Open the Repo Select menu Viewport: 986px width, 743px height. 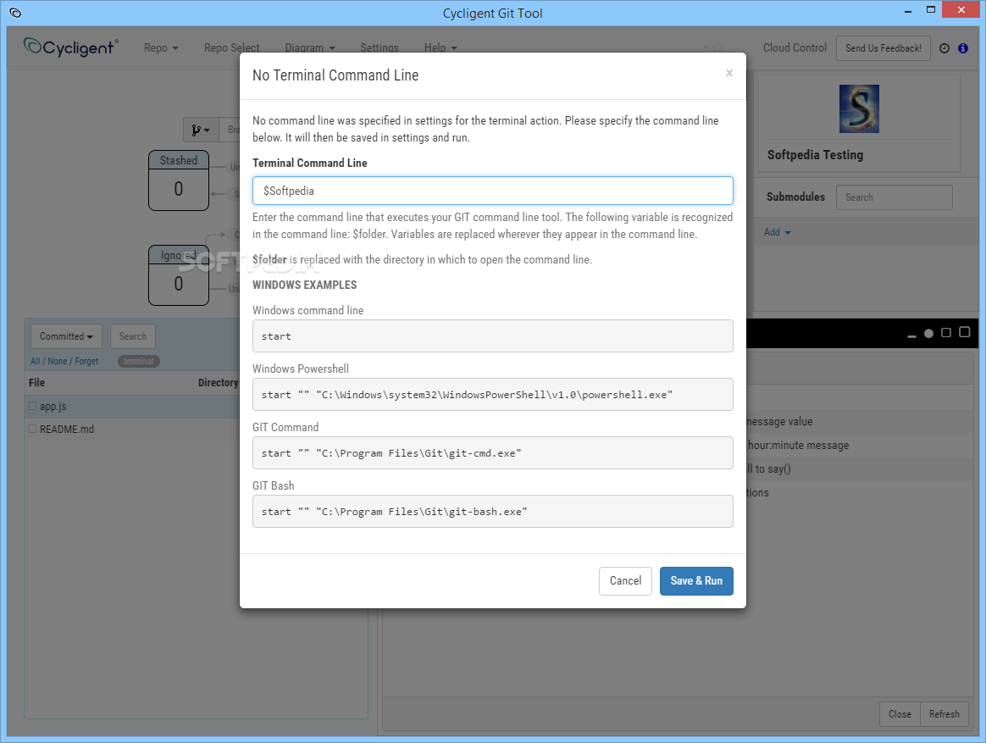[x=231, y=47]
